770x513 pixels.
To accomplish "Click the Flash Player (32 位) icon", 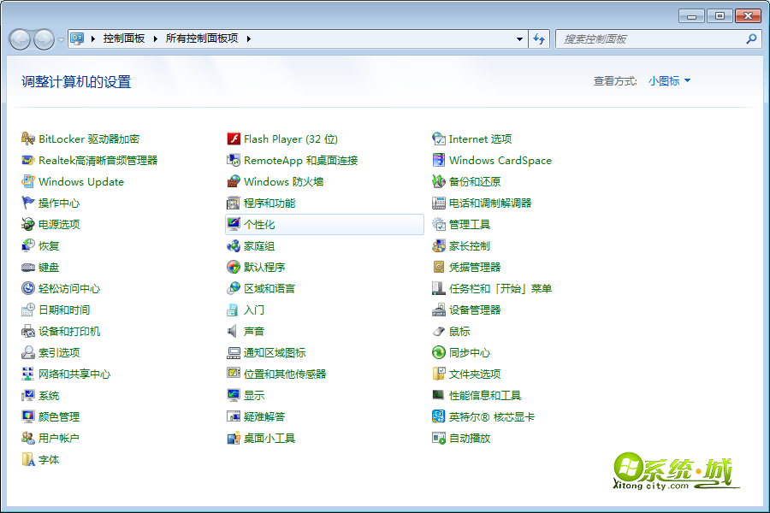I will coord(234,139).
